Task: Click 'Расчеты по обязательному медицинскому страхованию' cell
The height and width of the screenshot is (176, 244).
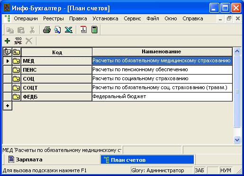Action: click(x=162, y=61)
